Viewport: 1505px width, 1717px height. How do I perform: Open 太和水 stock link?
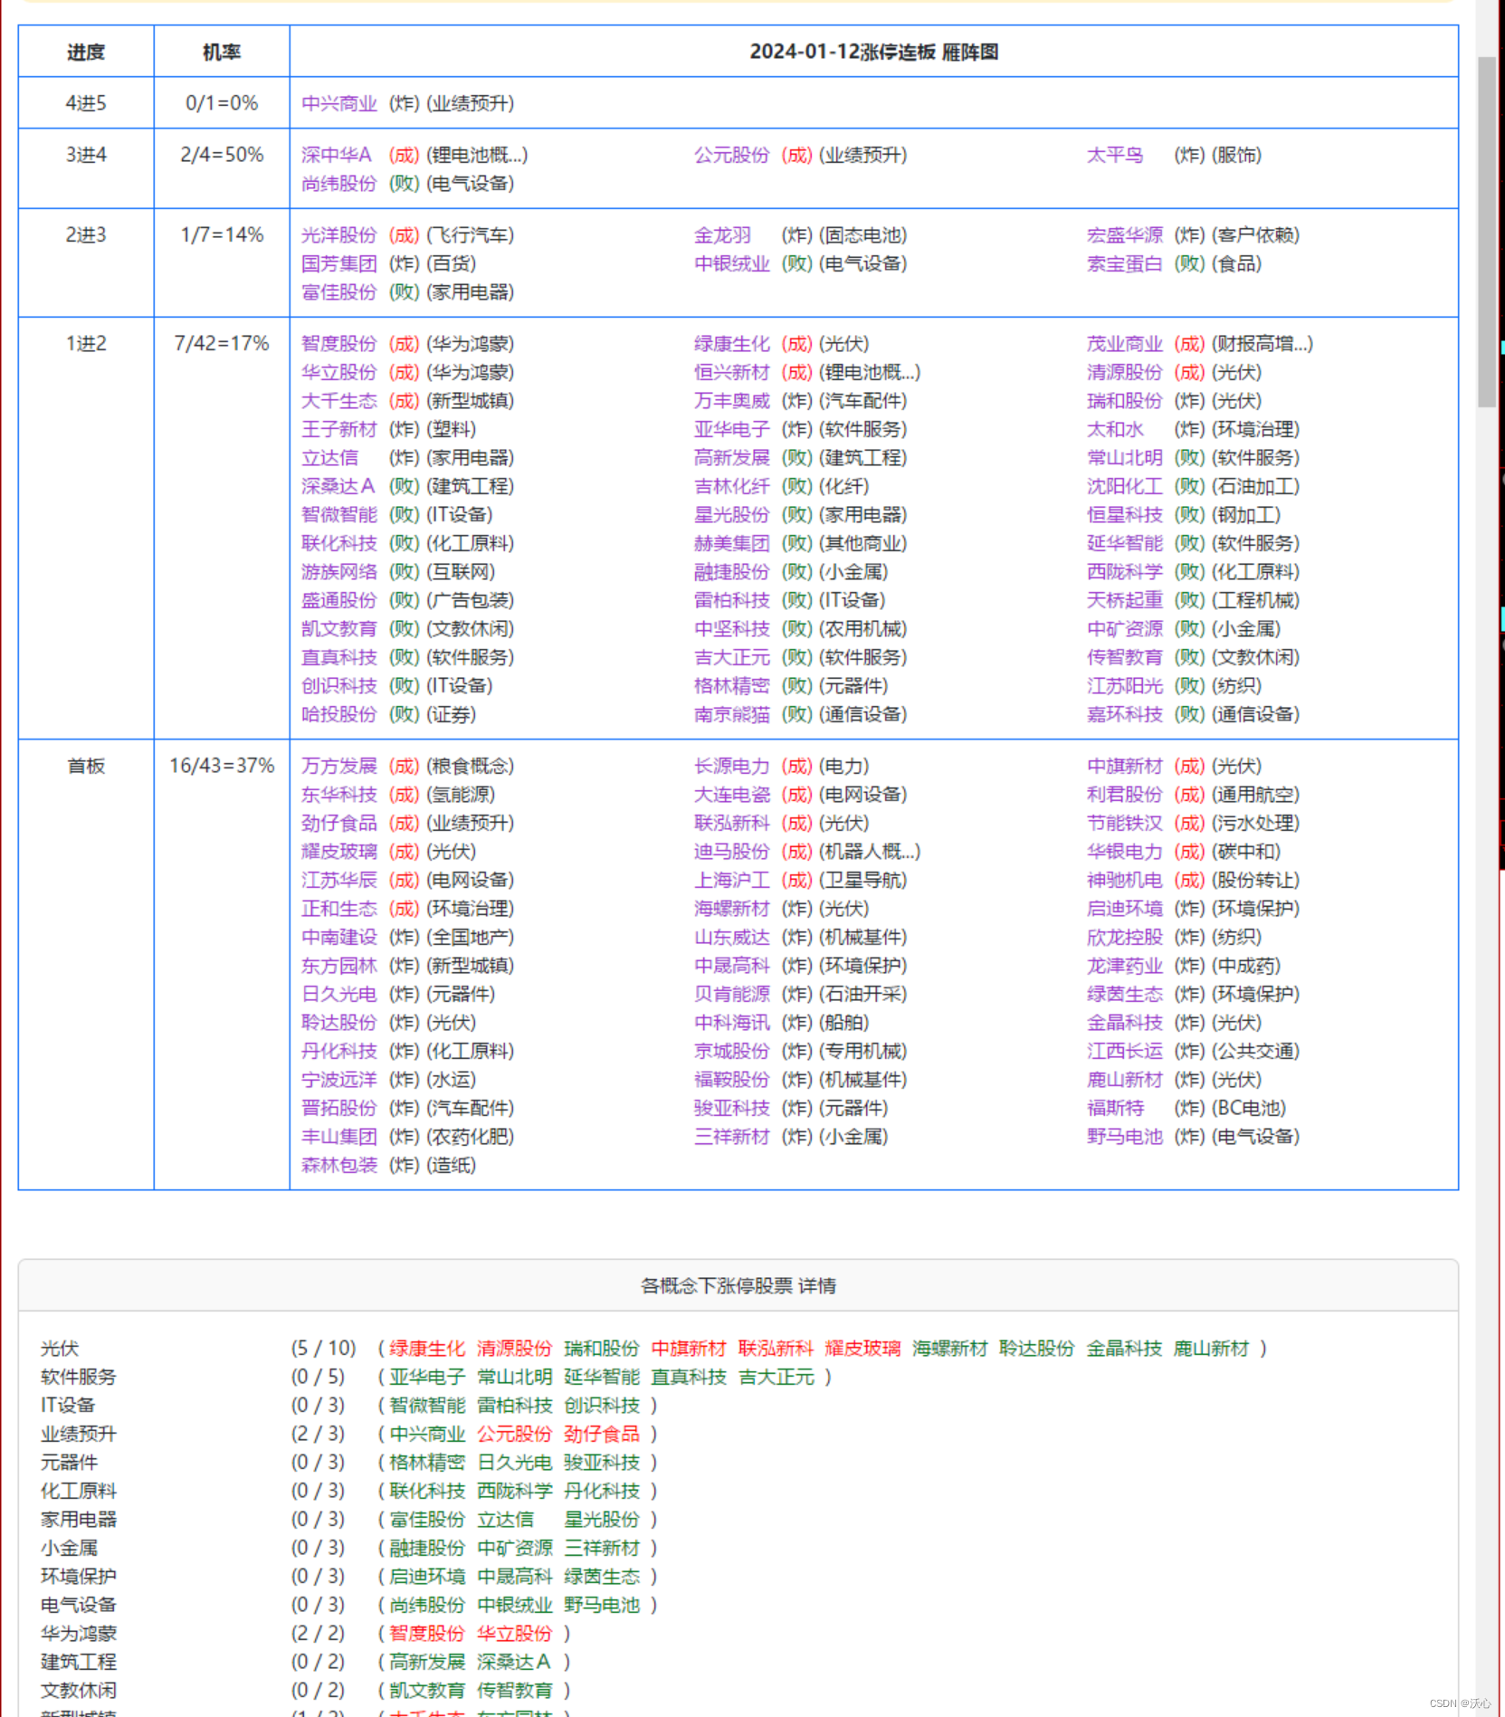tap(1115, 429)
